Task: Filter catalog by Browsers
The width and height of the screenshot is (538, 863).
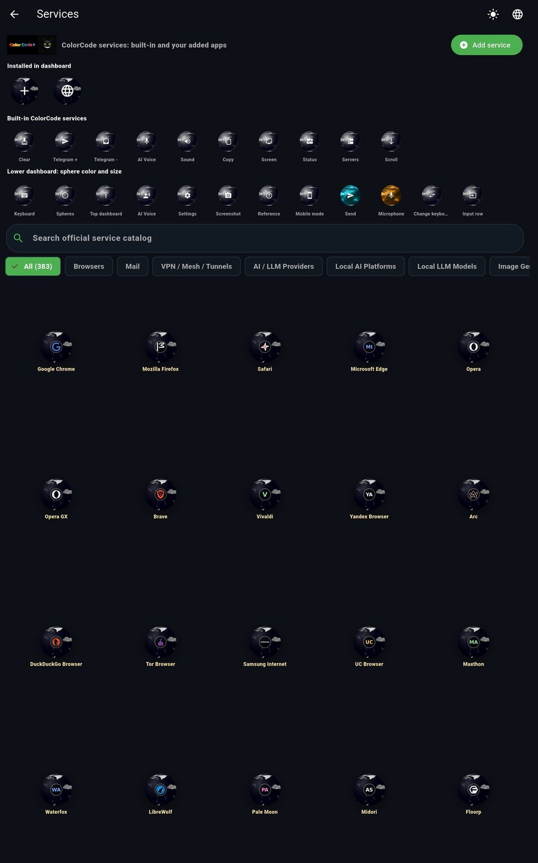Action: (x=88, y=266)
